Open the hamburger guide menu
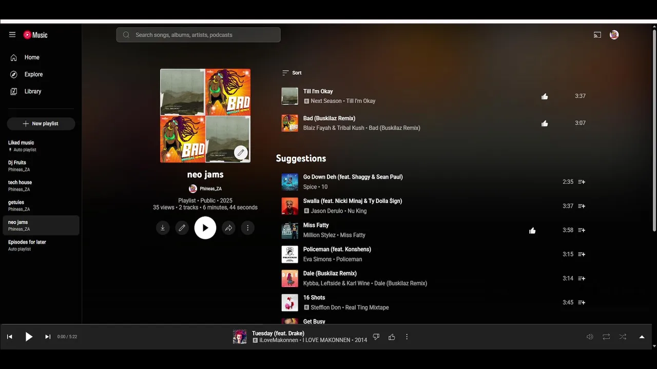The width and height of the screenshot is (657, 369). click(x=12, y=35)
